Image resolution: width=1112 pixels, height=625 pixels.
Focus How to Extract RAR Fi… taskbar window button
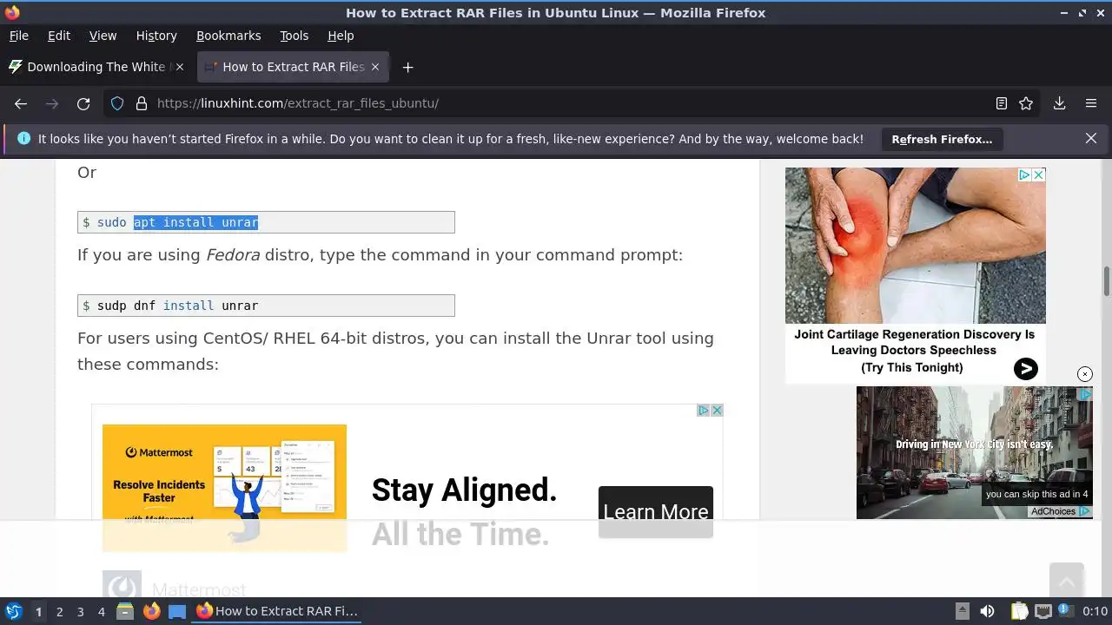click(x=277, y=611)
